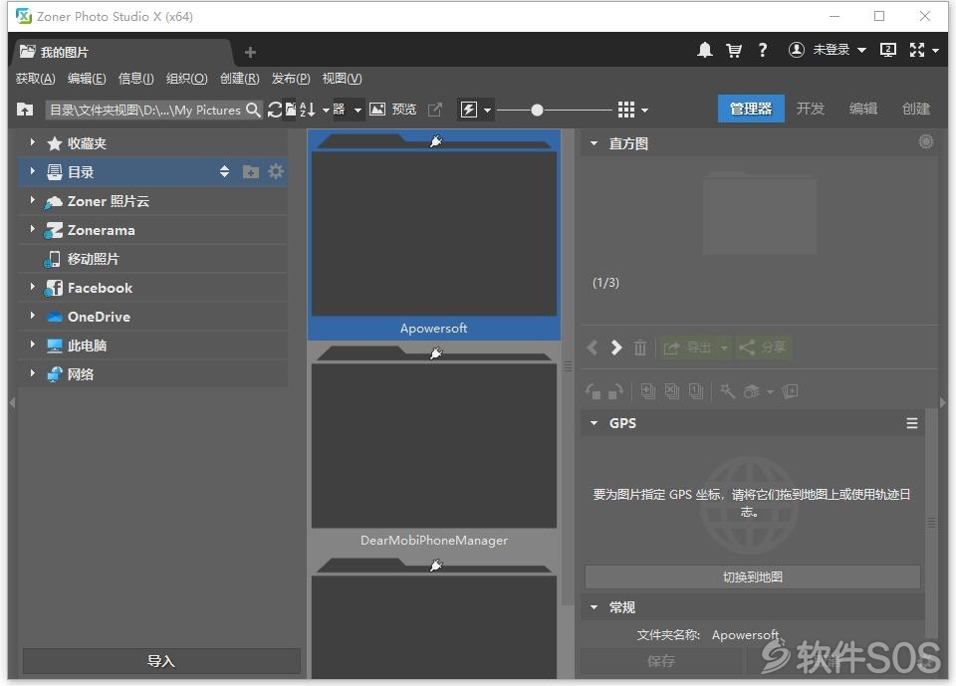Switch to the 开发 develop module tab
This screenshot has height=686, width=956.
[x=811, y=109]
